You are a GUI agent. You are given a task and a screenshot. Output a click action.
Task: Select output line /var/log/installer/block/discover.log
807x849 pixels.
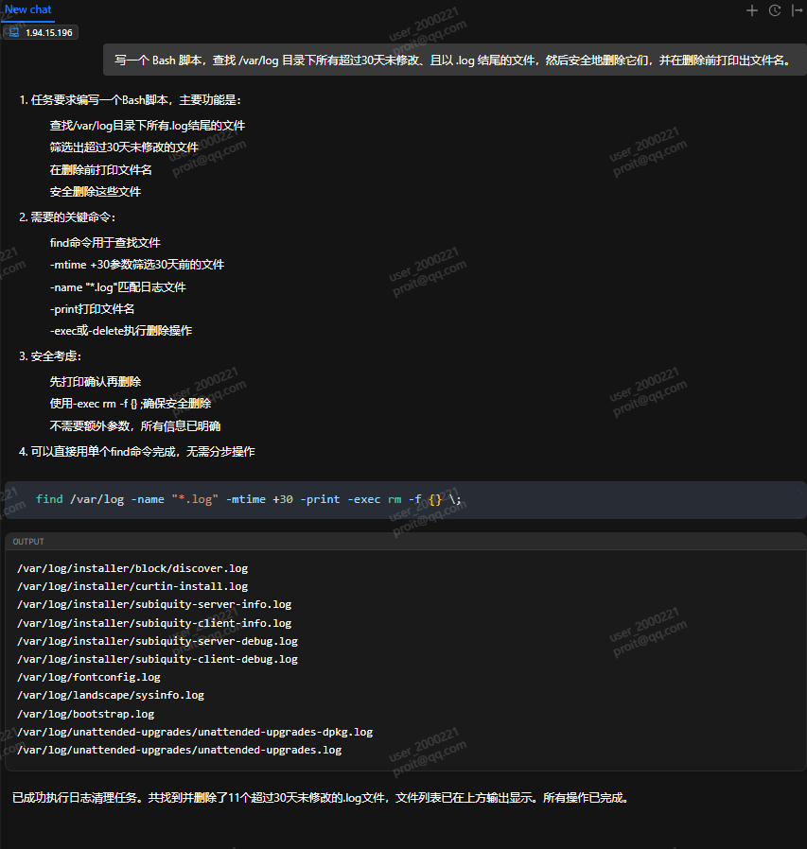pyautogui.click(x=132, y=568)
